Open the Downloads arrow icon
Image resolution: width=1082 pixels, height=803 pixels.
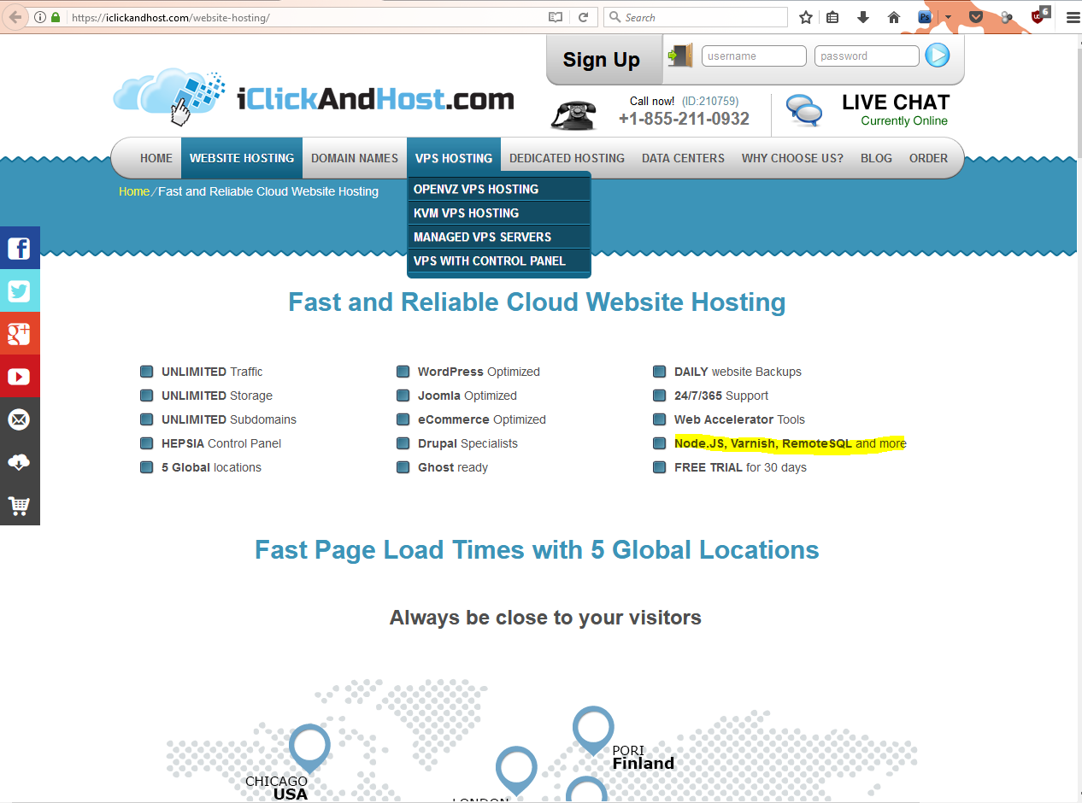point(863,17)
